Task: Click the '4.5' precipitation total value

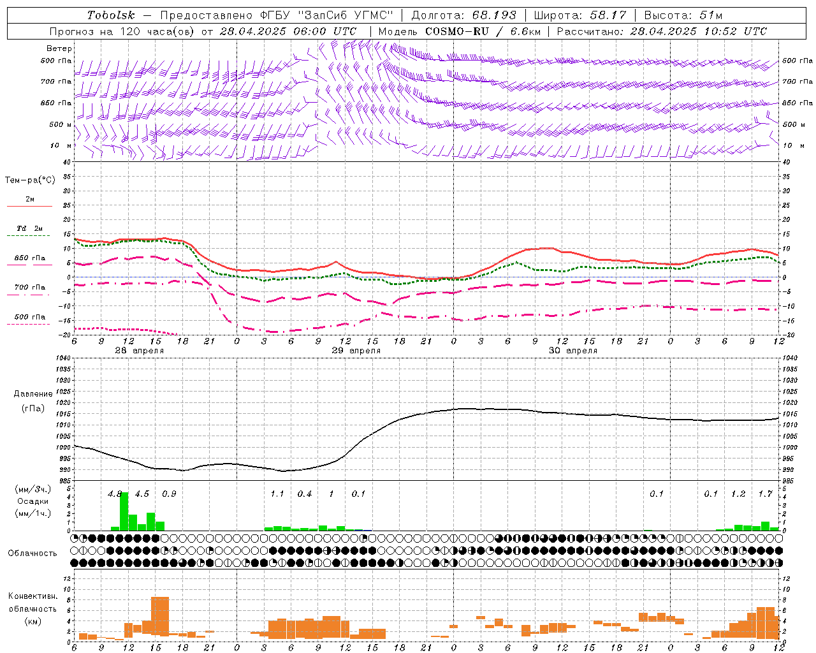Action: coord(142,494)
